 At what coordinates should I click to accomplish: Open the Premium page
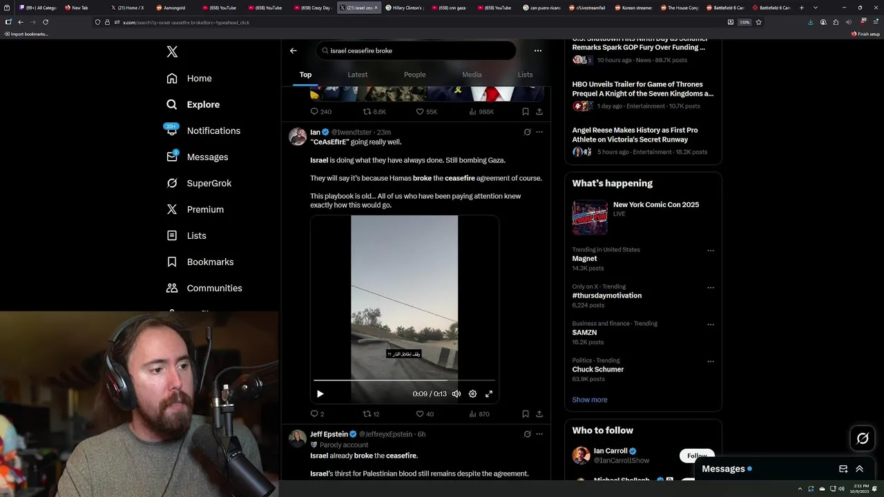pyautogui.click(x=195, y=209)
